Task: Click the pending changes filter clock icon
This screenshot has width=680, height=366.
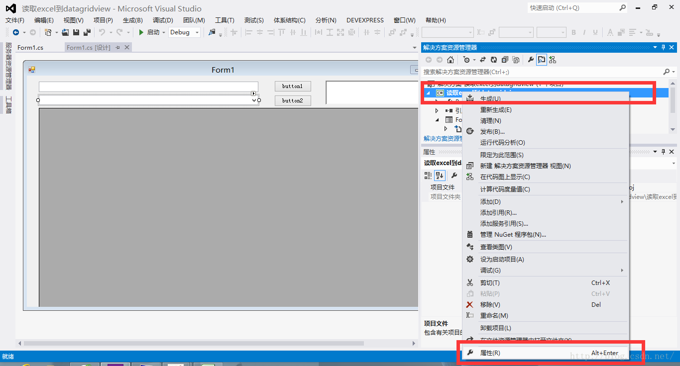Action: pyautogui.click(x=466, y=60)
